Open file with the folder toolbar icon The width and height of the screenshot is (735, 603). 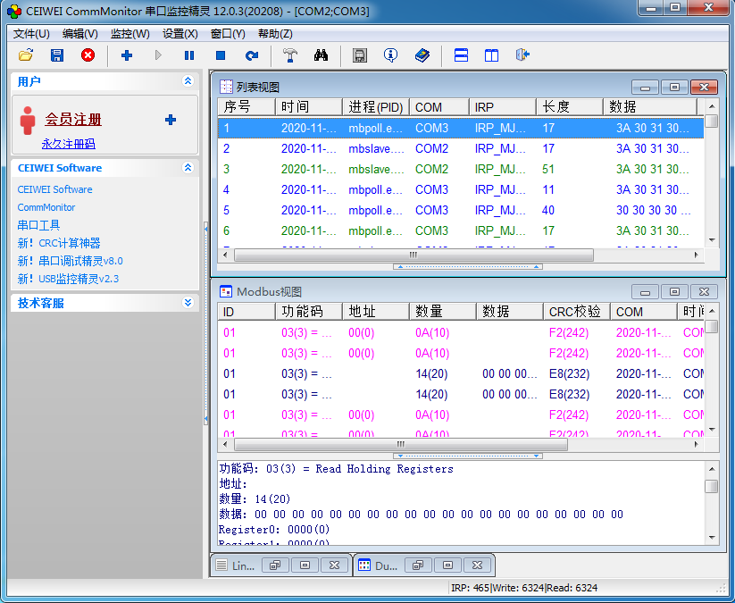click(26, 55)
